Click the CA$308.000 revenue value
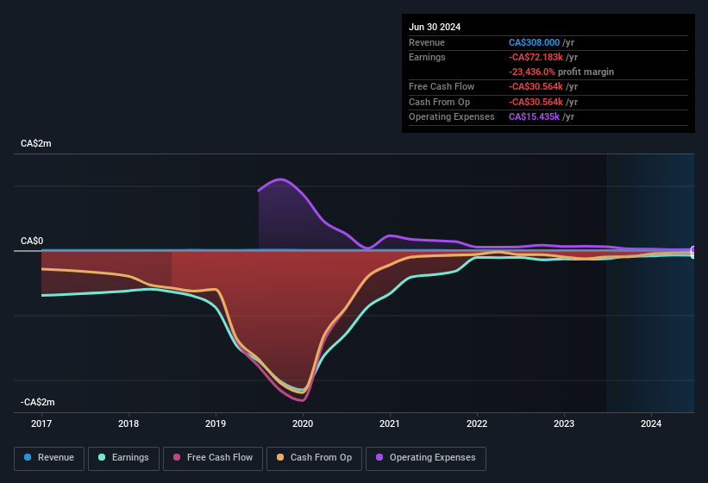The width and height of the screenshot is (708, 483). coord(534,42)
